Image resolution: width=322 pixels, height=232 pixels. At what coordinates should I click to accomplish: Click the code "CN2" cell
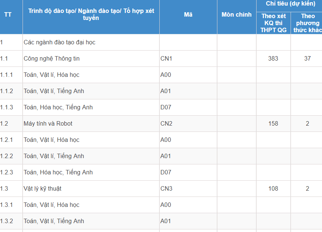tap(166, 124)
